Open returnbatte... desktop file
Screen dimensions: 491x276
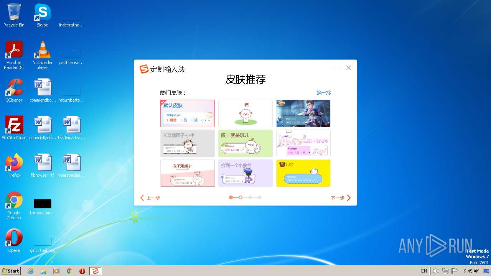tap(71, 94)
